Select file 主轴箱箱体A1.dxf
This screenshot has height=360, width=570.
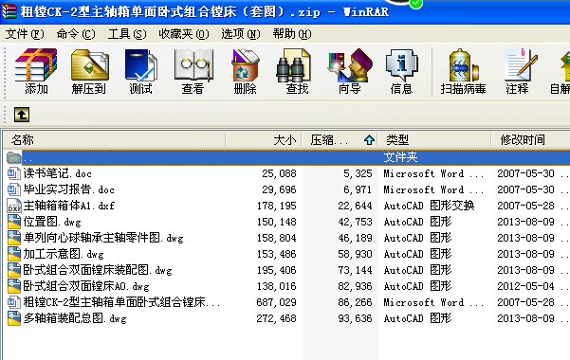[68, 206]
